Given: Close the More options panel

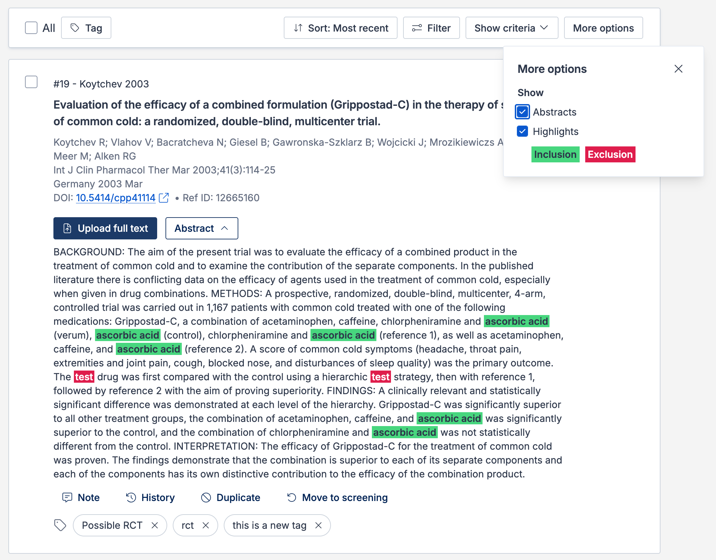Looking at the screenshot, I should (x=679, y=69).
